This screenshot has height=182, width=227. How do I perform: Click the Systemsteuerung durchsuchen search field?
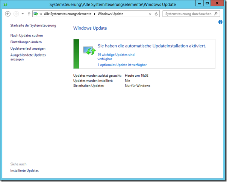[191, 14]
